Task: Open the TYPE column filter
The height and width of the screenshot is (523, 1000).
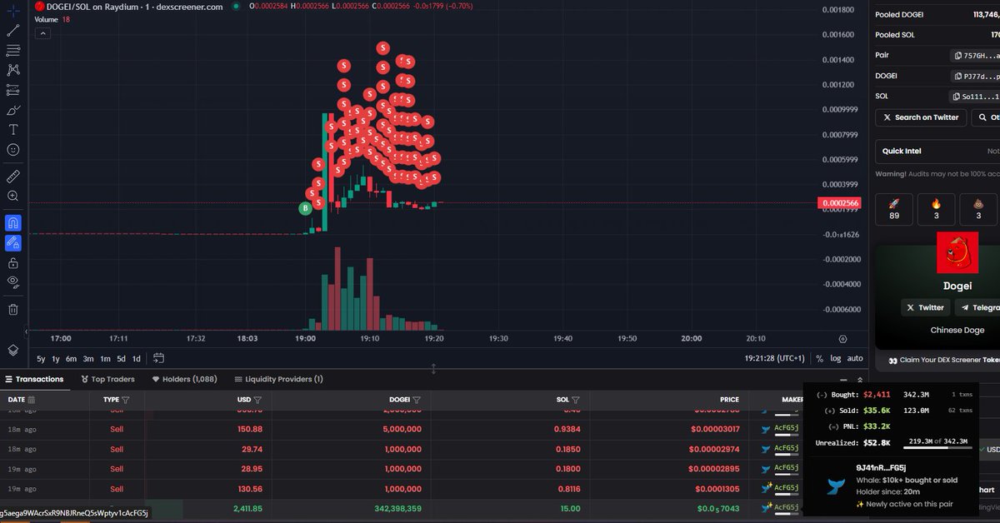Action: click(127, 400)
